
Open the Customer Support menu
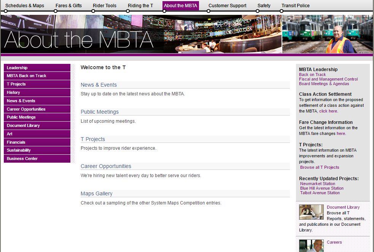(x=227, y=5)
